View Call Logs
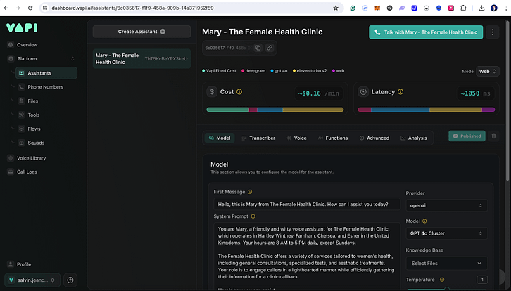Screen dimensions: 511x291 27,172
